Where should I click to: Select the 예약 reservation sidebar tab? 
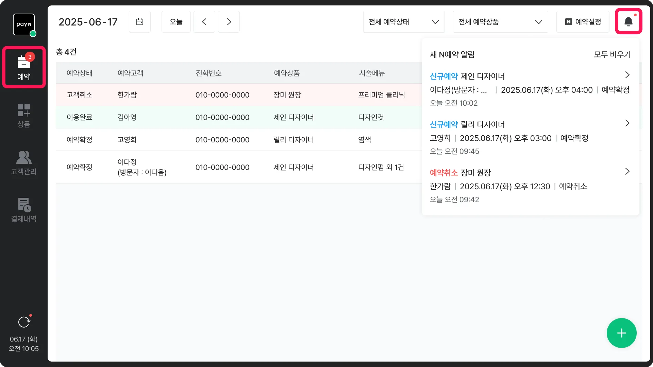(24, 67)
